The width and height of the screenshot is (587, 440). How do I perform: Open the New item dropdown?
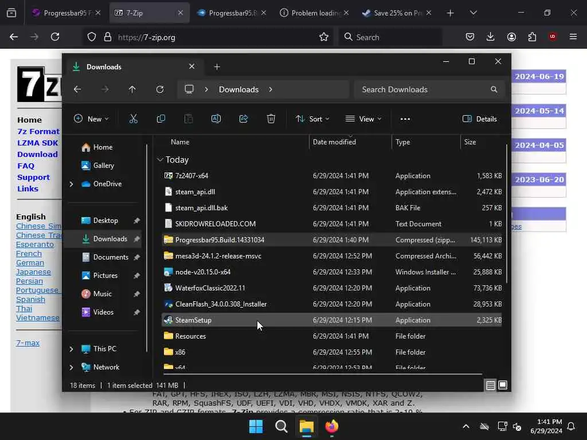[91, 119]
